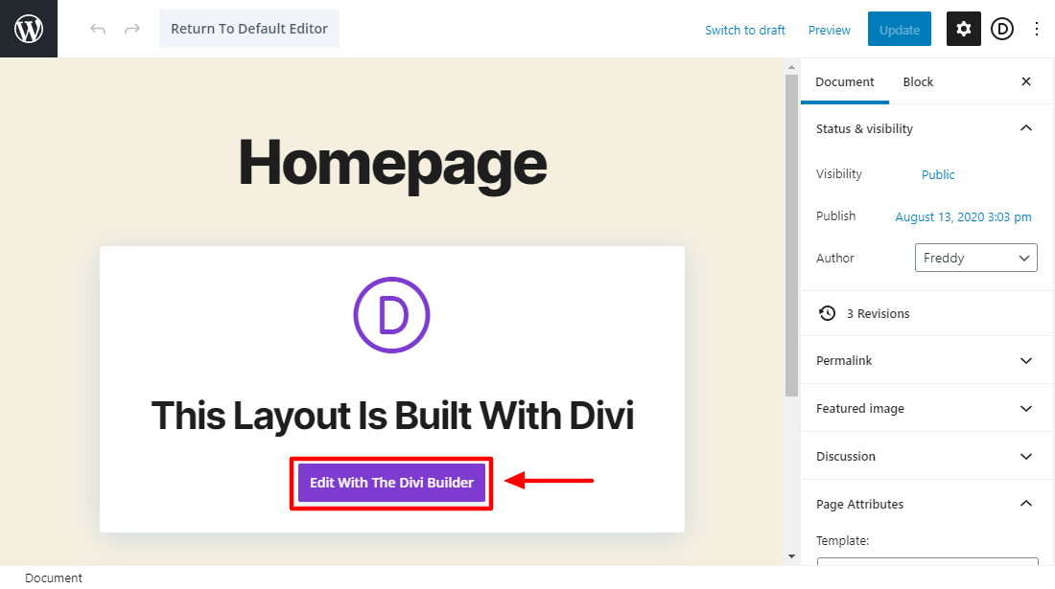Open the Divi circle icon in toolbar
Image resolution: width=1055 pixels, height=589 pixels.
[1002, 29]
